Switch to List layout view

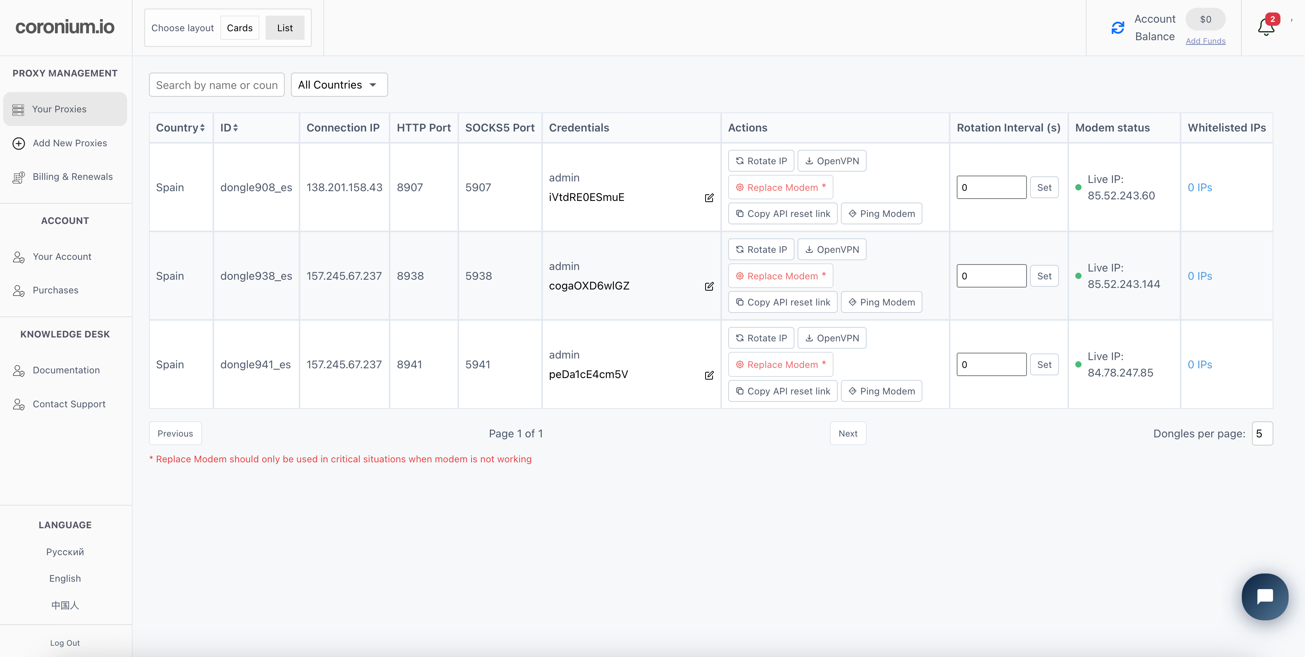click(x=285, y=28)
